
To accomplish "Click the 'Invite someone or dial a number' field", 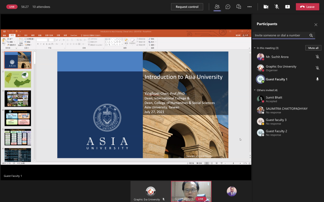I will (x=284, y=36).
